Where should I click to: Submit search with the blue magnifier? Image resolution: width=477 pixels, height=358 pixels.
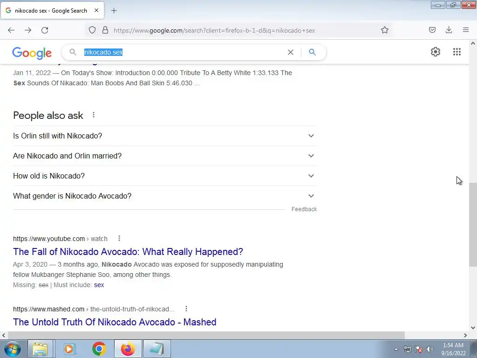tap(312, 52)
